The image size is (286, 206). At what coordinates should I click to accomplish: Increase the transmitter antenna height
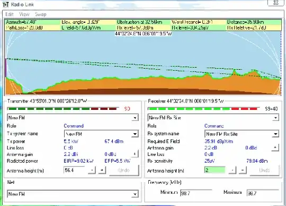point(102,170)
